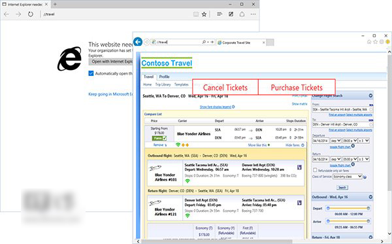Open Trip Library menu item
Viewport: 392px width, 244px height.
(x=163, y=84)
